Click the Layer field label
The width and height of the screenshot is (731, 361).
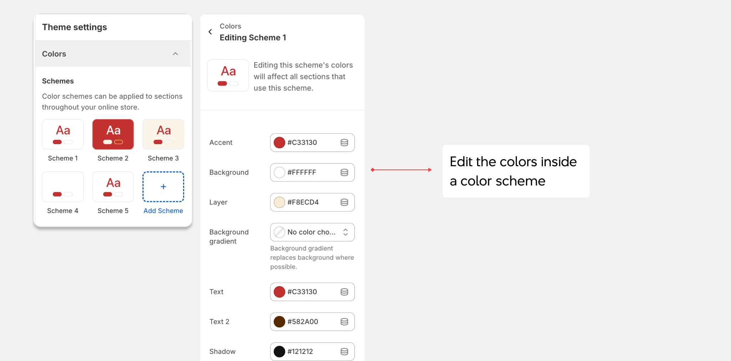tap(218, 202)
